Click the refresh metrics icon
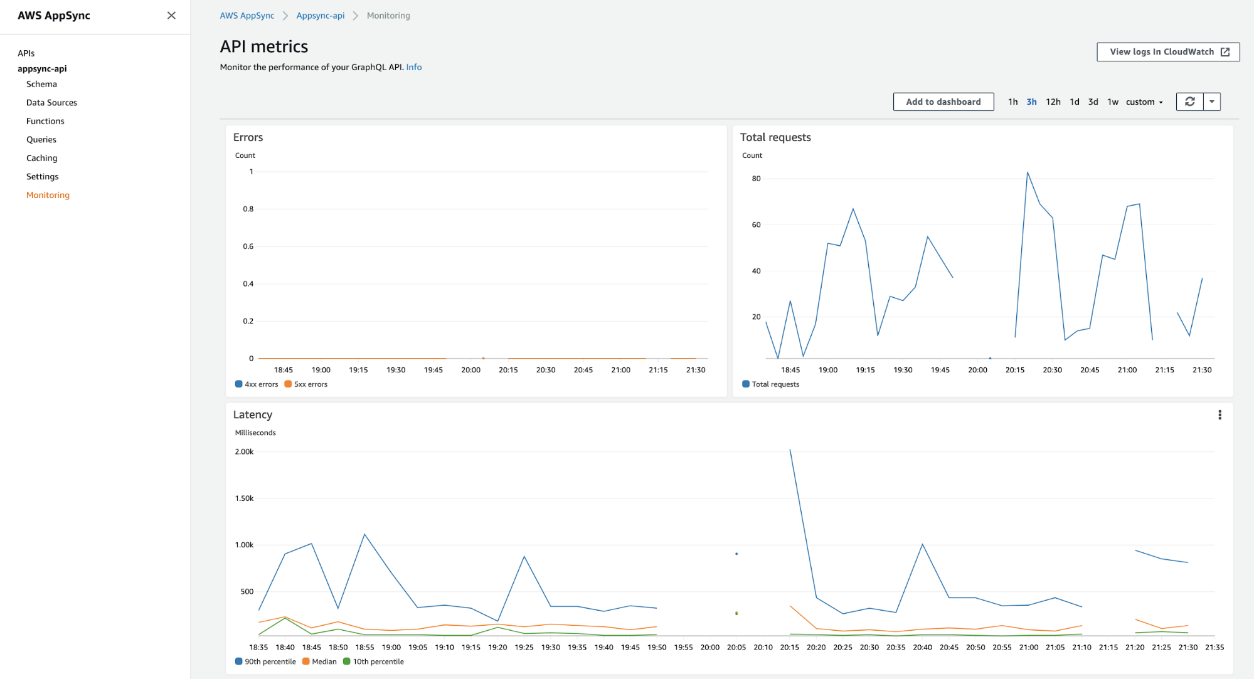1254x679 pixels. coord(1189,102)
